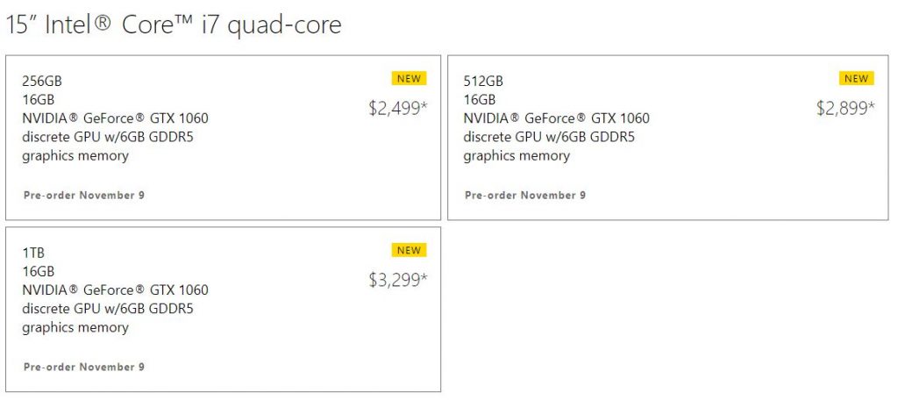Click the 16GB memory label in 1TB card
Screen dimensions: 898x400
[38, 271]
